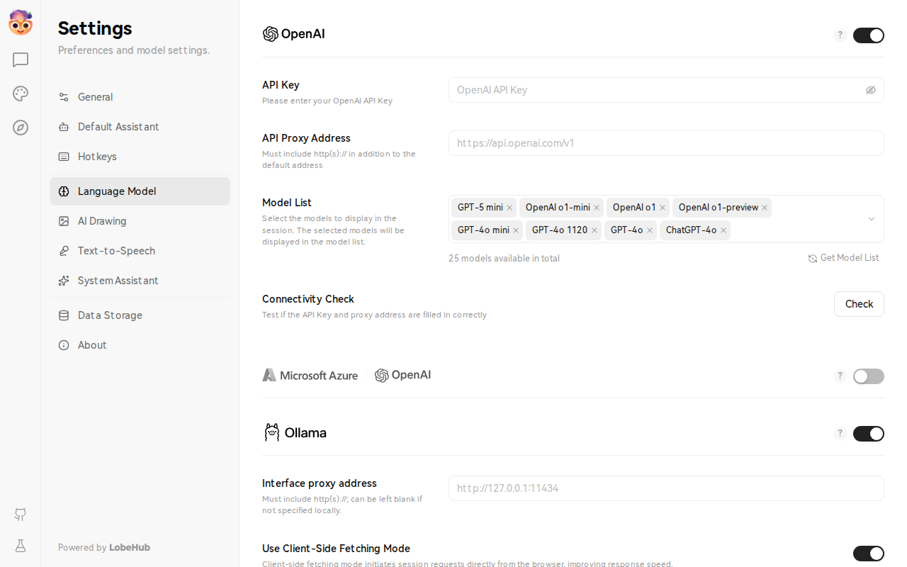Open Hotkeys settings
The height and width of the screenshot is (567, 907).
click(x=140, y=157)
